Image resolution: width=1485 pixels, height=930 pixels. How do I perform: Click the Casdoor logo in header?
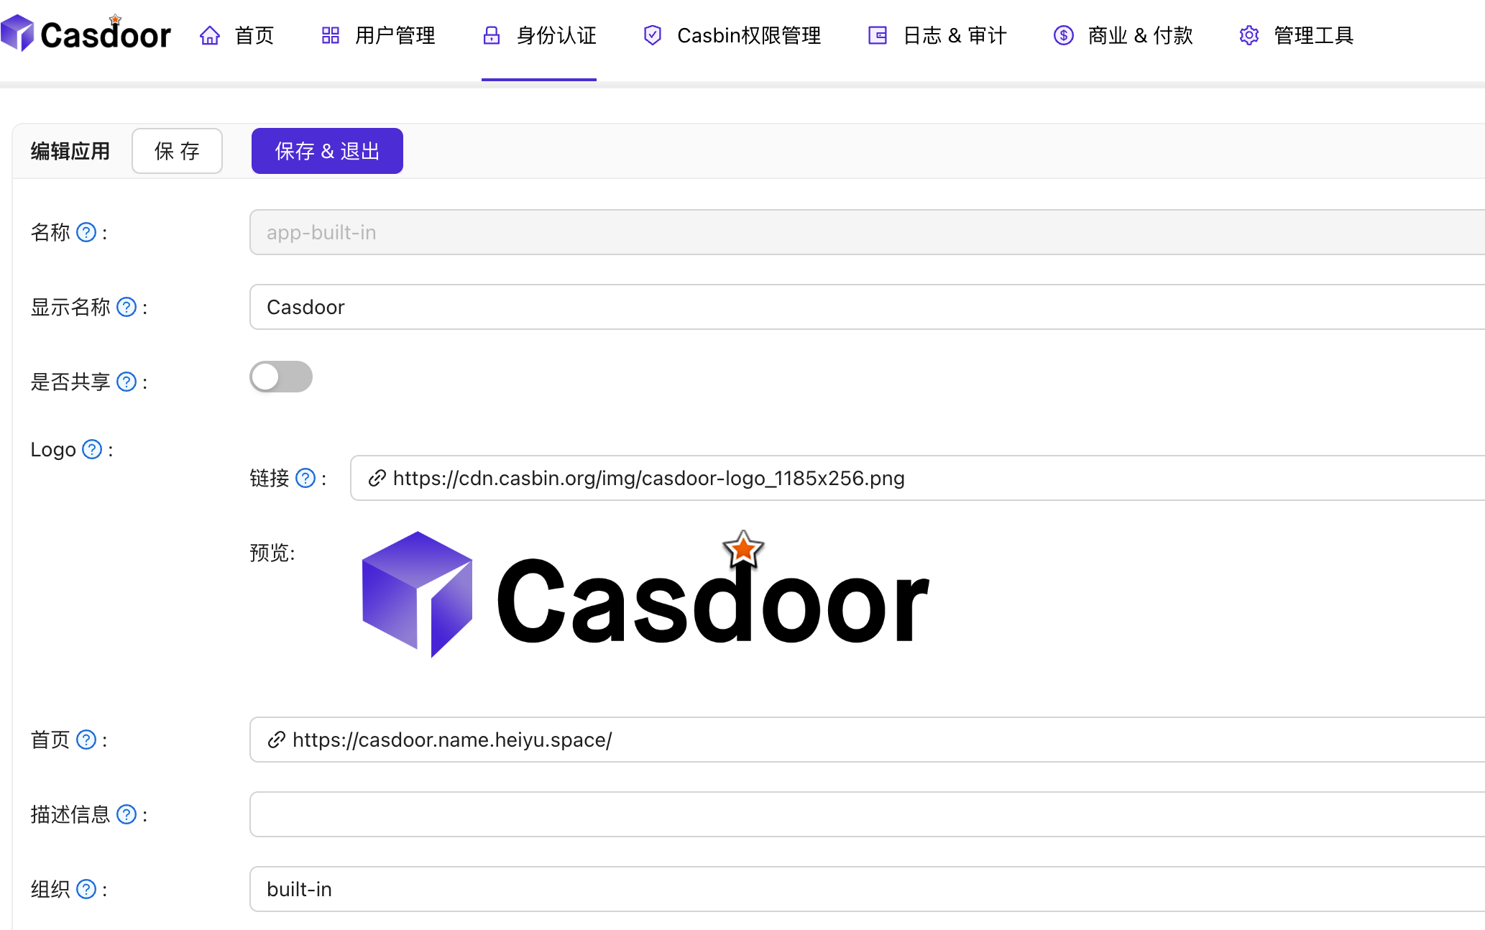coord(86,34)
